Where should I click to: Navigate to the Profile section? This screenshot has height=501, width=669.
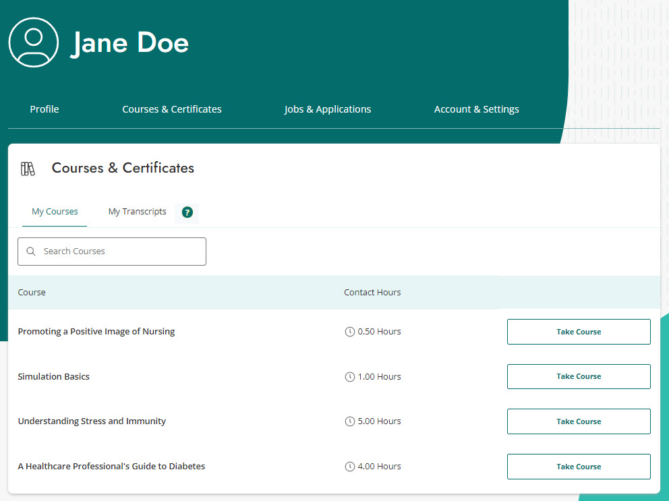(44, 109)
